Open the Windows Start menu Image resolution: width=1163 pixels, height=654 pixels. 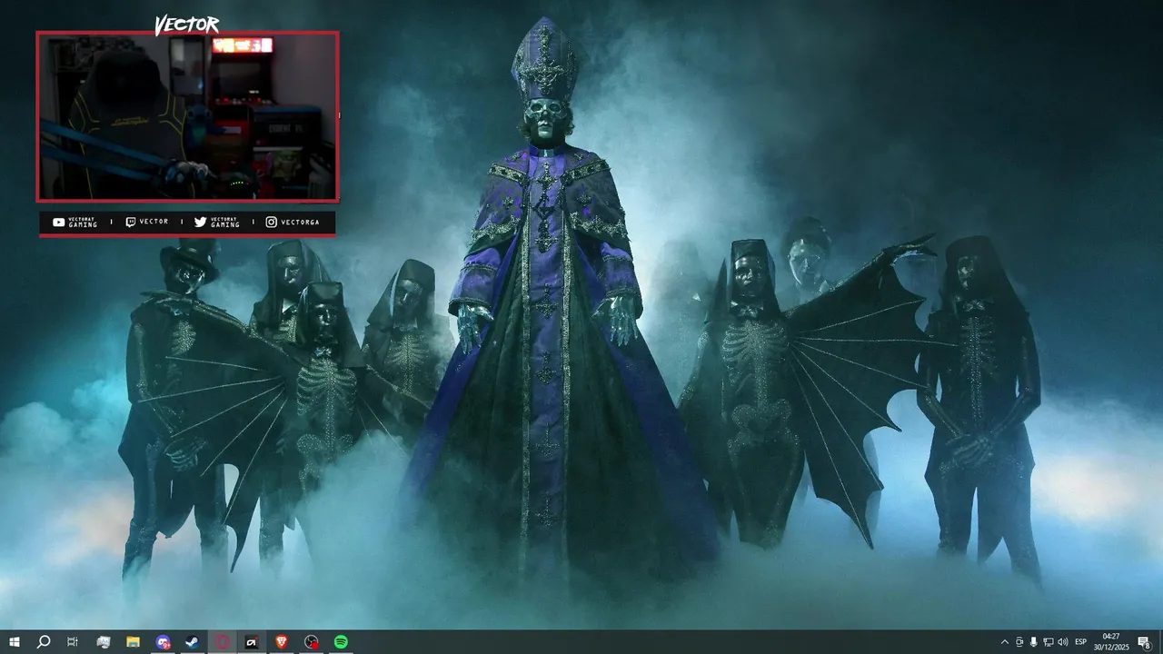tap(15, 642)
